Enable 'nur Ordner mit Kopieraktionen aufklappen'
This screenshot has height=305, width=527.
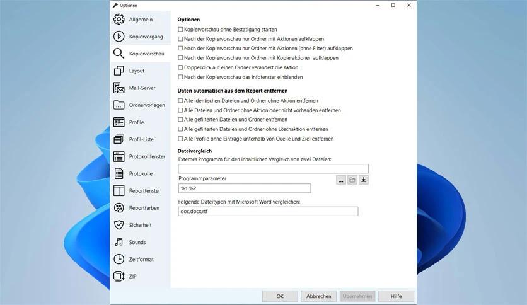[180, 58]
